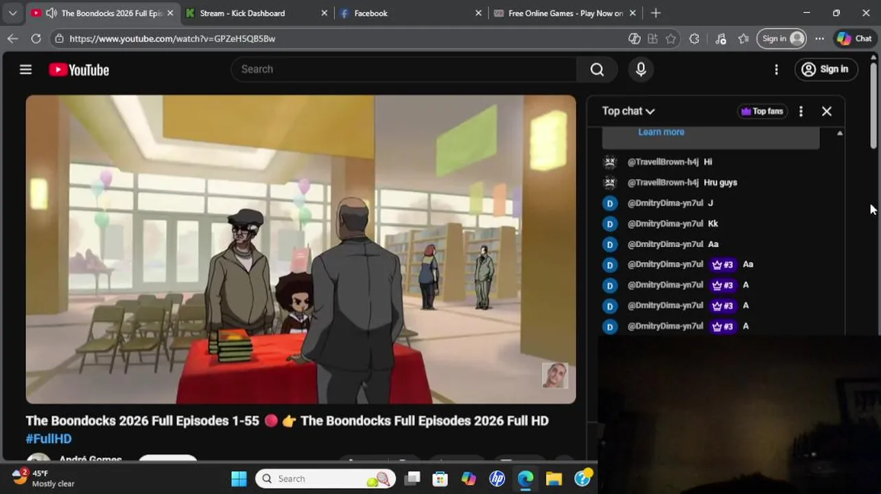This screenshot has height=494, width=881.
Task: Go to the YouTube home logo
Action: click(79, 70)
